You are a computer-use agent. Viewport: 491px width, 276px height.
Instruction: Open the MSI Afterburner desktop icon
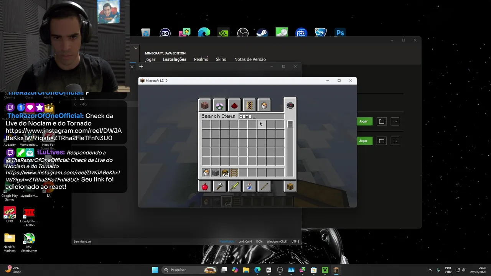(29, 243)
